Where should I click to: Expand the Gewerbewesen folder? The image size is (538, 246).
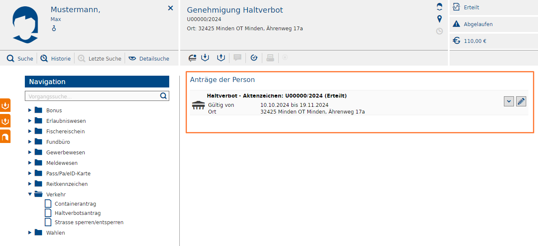click(x=30, y=152)
